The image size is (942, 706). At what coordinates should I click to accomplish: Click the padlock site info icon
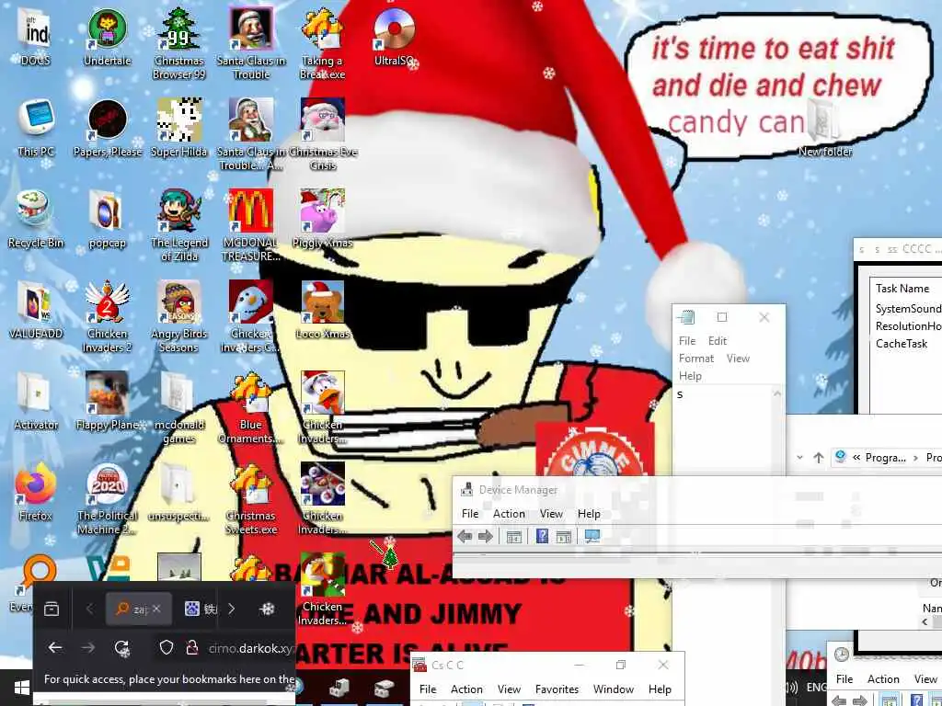tap(192, 647)
